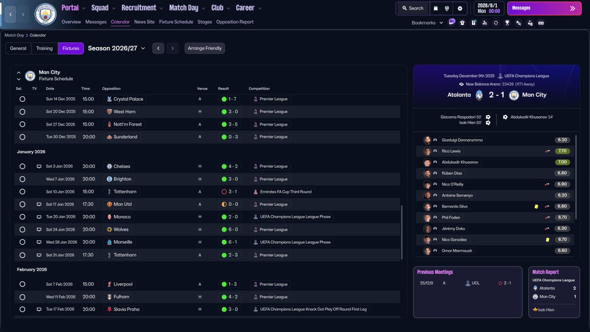Screen dimensions: 590x332
Task: Expand the Squad menu dropdown
Action: [113, 8]
